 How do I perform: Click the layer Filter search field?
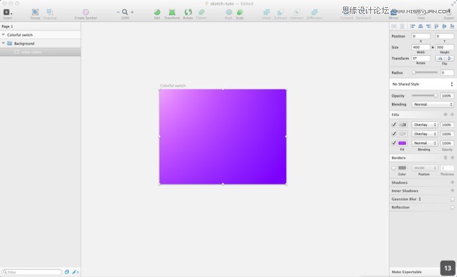(x=32, y=272)
